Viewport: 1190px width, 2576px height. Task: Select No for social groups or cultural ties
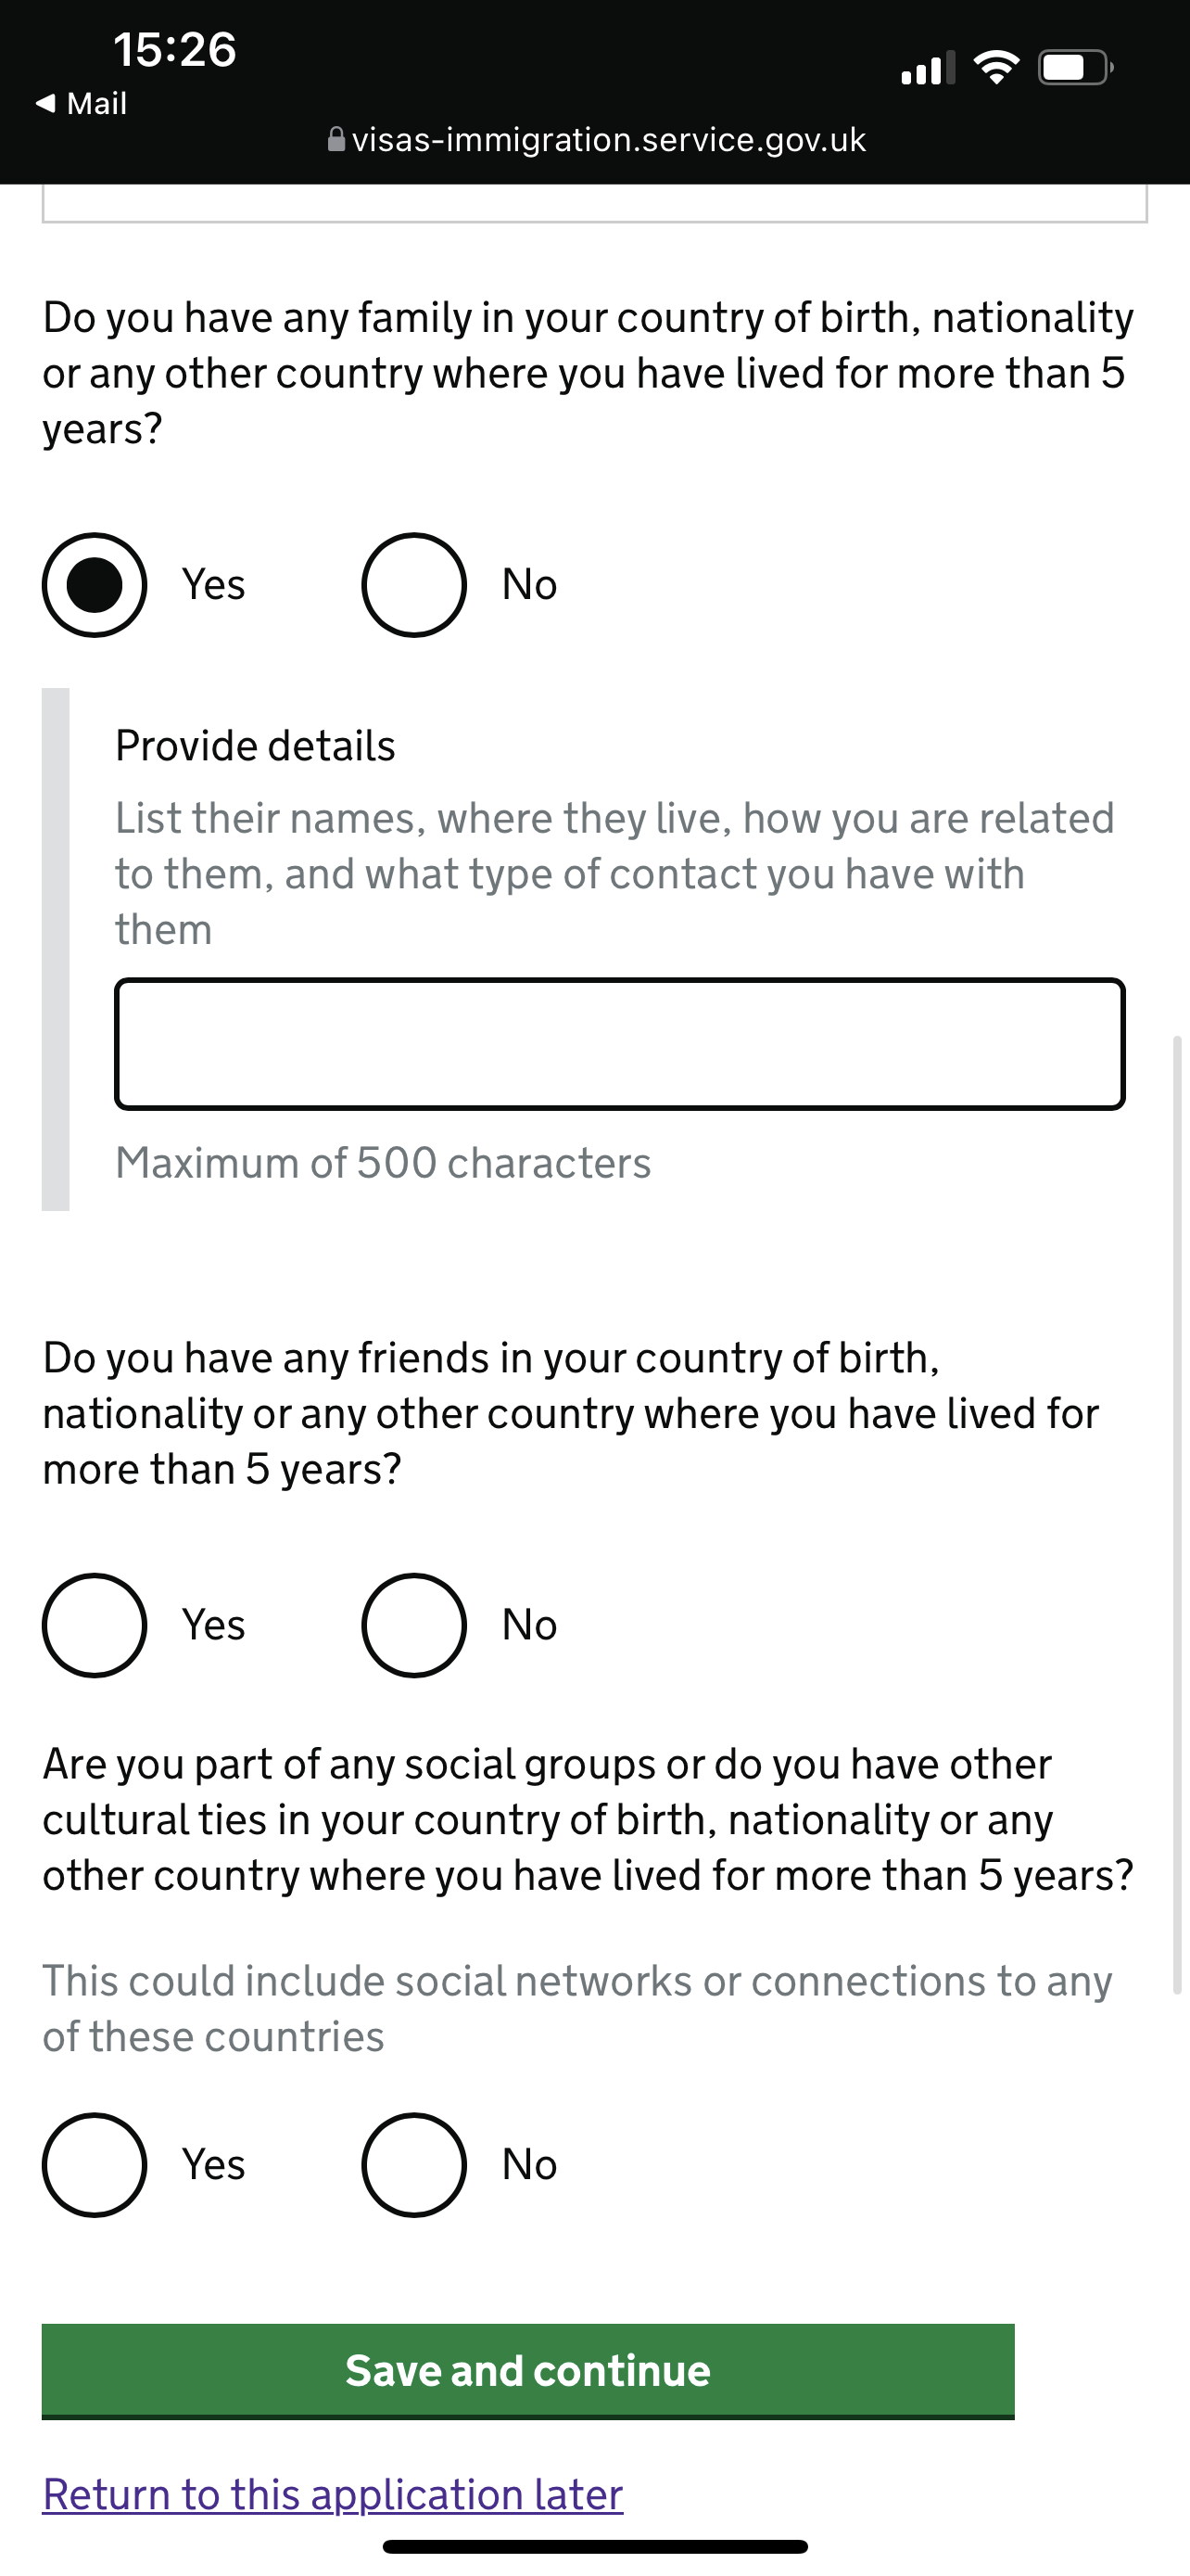click(413, 2165)
